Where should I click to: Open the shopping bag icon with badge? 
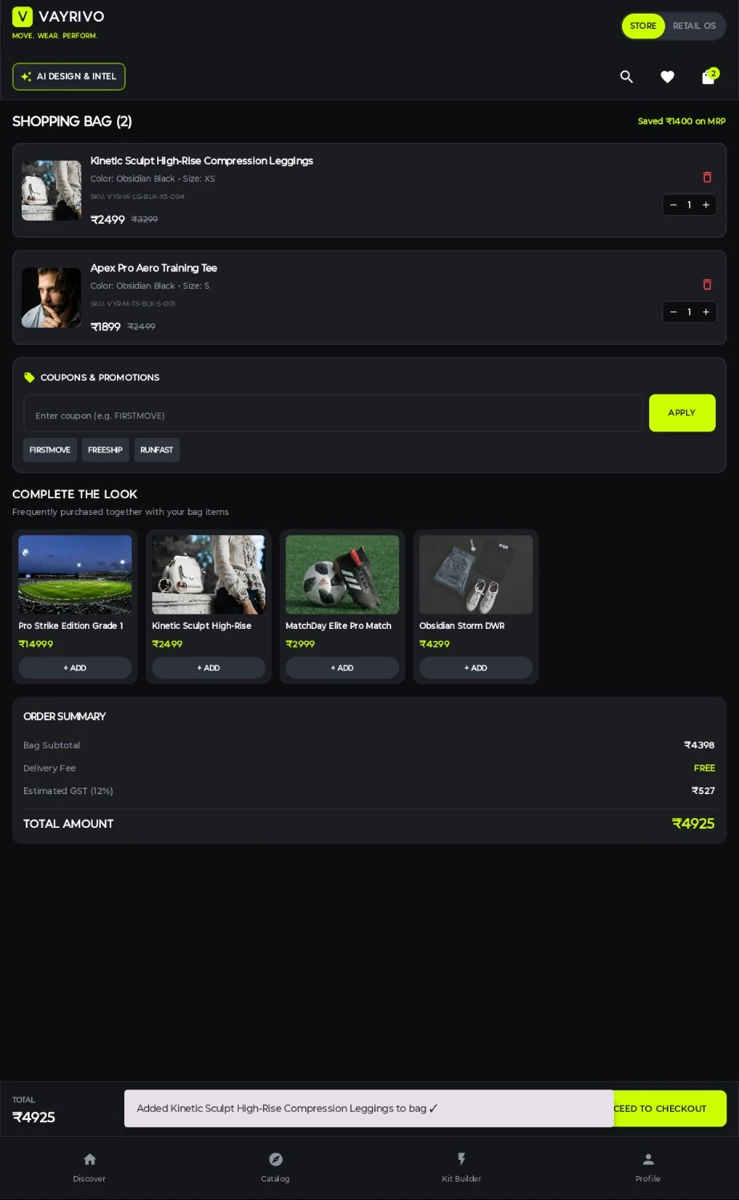(x=709, y=76)
